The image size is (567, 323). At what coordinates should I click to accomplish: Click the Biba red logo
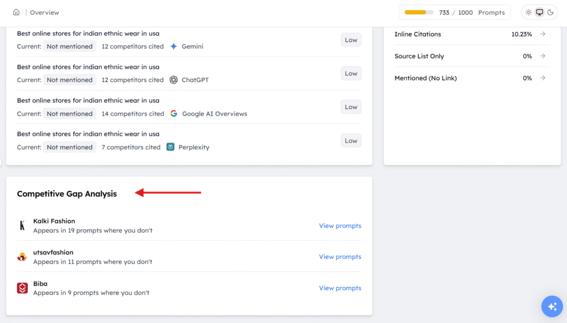click(22, 288)
